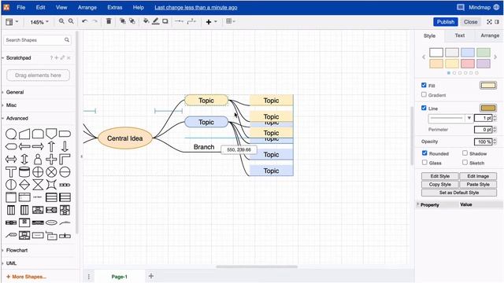Screen dimensions: 504x283
Task: Open the Arrange menu
Action: pos(87,7)
